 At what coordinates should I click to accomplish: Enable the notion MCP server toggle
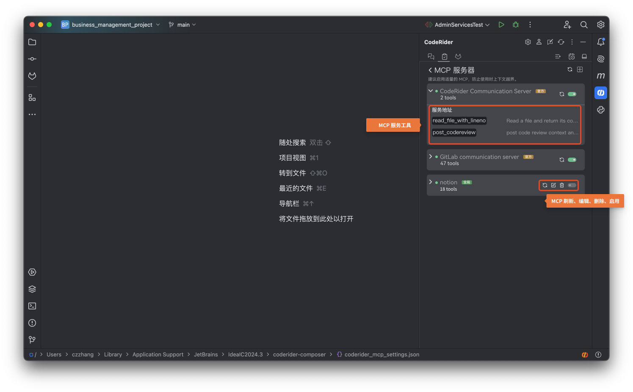tap(572, 185)
